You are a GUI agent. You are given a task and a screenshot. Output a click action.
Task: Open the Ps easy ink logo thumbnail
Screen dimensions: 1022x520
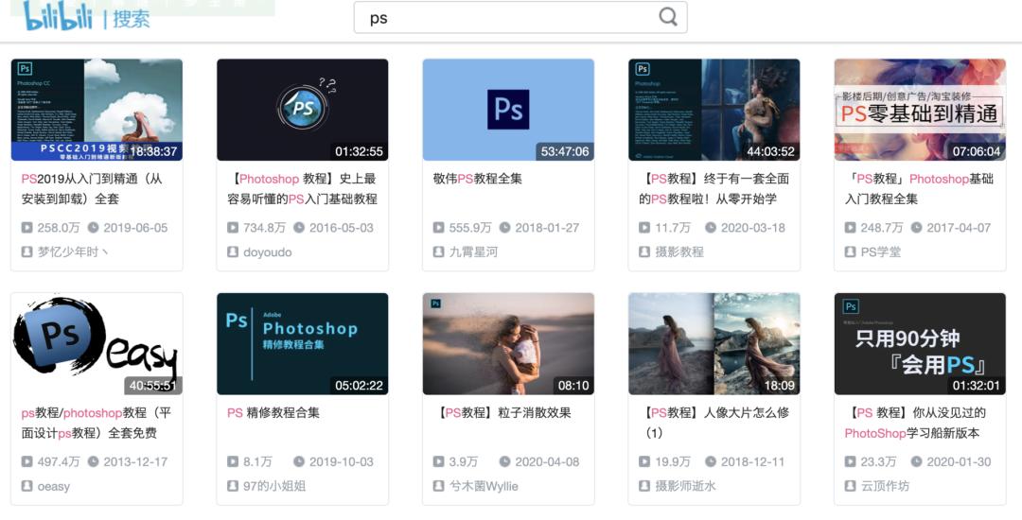[x=97, y=343]
